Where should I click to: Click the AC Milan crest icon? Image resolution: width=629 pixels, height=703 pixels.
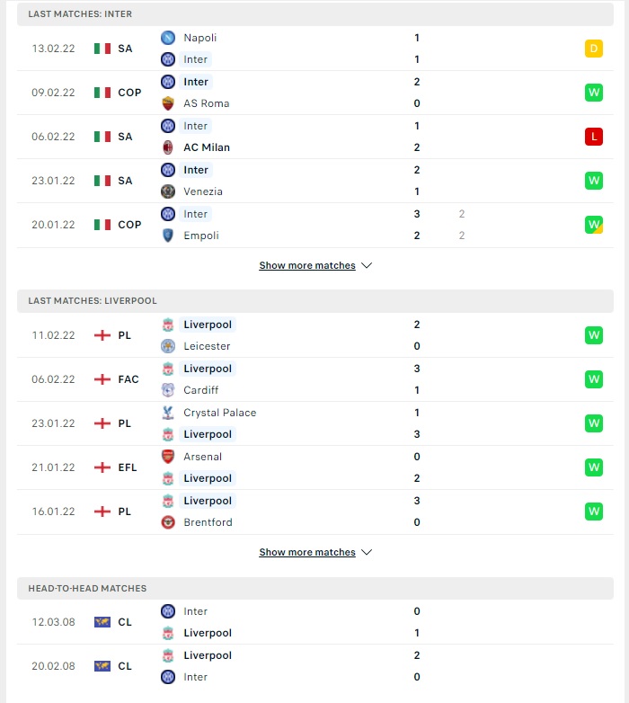click(x=167, y=147)
